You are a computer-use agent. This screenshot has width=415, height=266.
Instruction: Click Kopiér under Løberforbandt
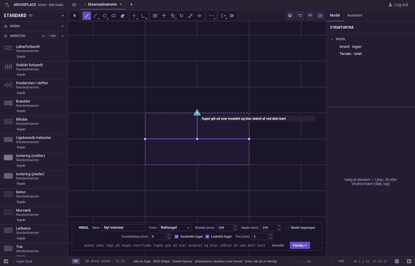(21, 56)
